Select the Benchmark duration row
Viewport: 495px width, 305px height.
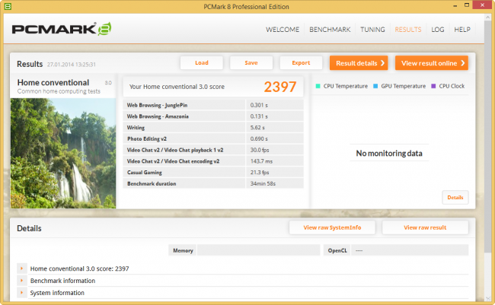[213, 183]
